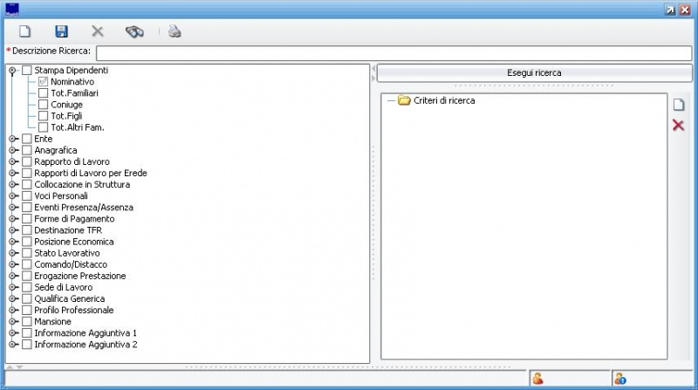Select the Sede di Lavoro tree item
Image resolution: width=698 pixels, height=390 pixels.
point(64,287)
